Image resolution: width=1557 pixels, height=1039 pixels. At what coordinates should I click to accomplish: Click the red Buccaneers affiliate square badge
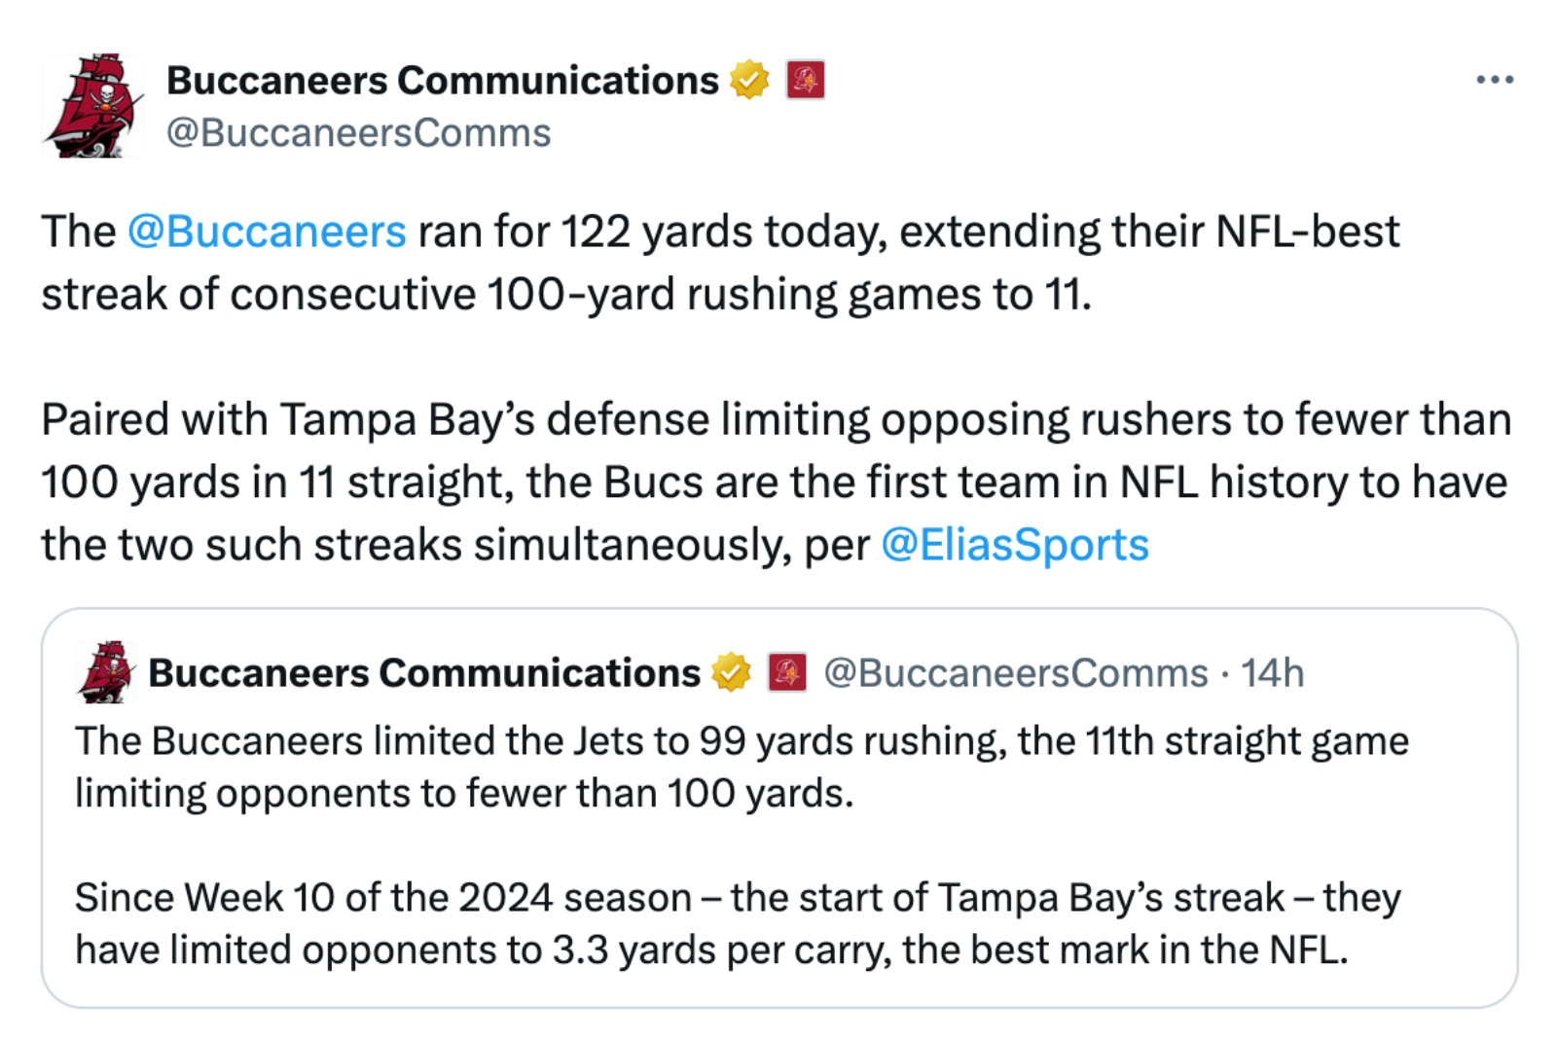(x=805, y=79)
